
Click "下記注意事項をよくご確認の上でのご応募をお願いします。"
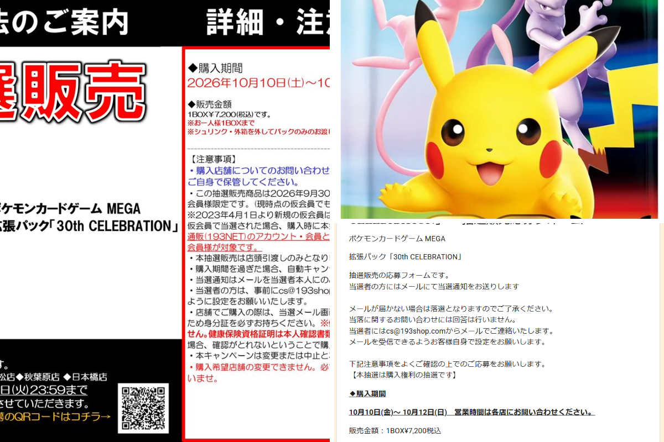(448, 364)
